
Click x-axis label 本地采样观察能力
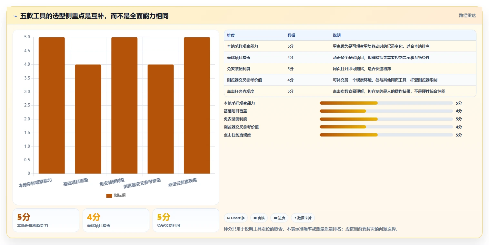coord(35,183)
